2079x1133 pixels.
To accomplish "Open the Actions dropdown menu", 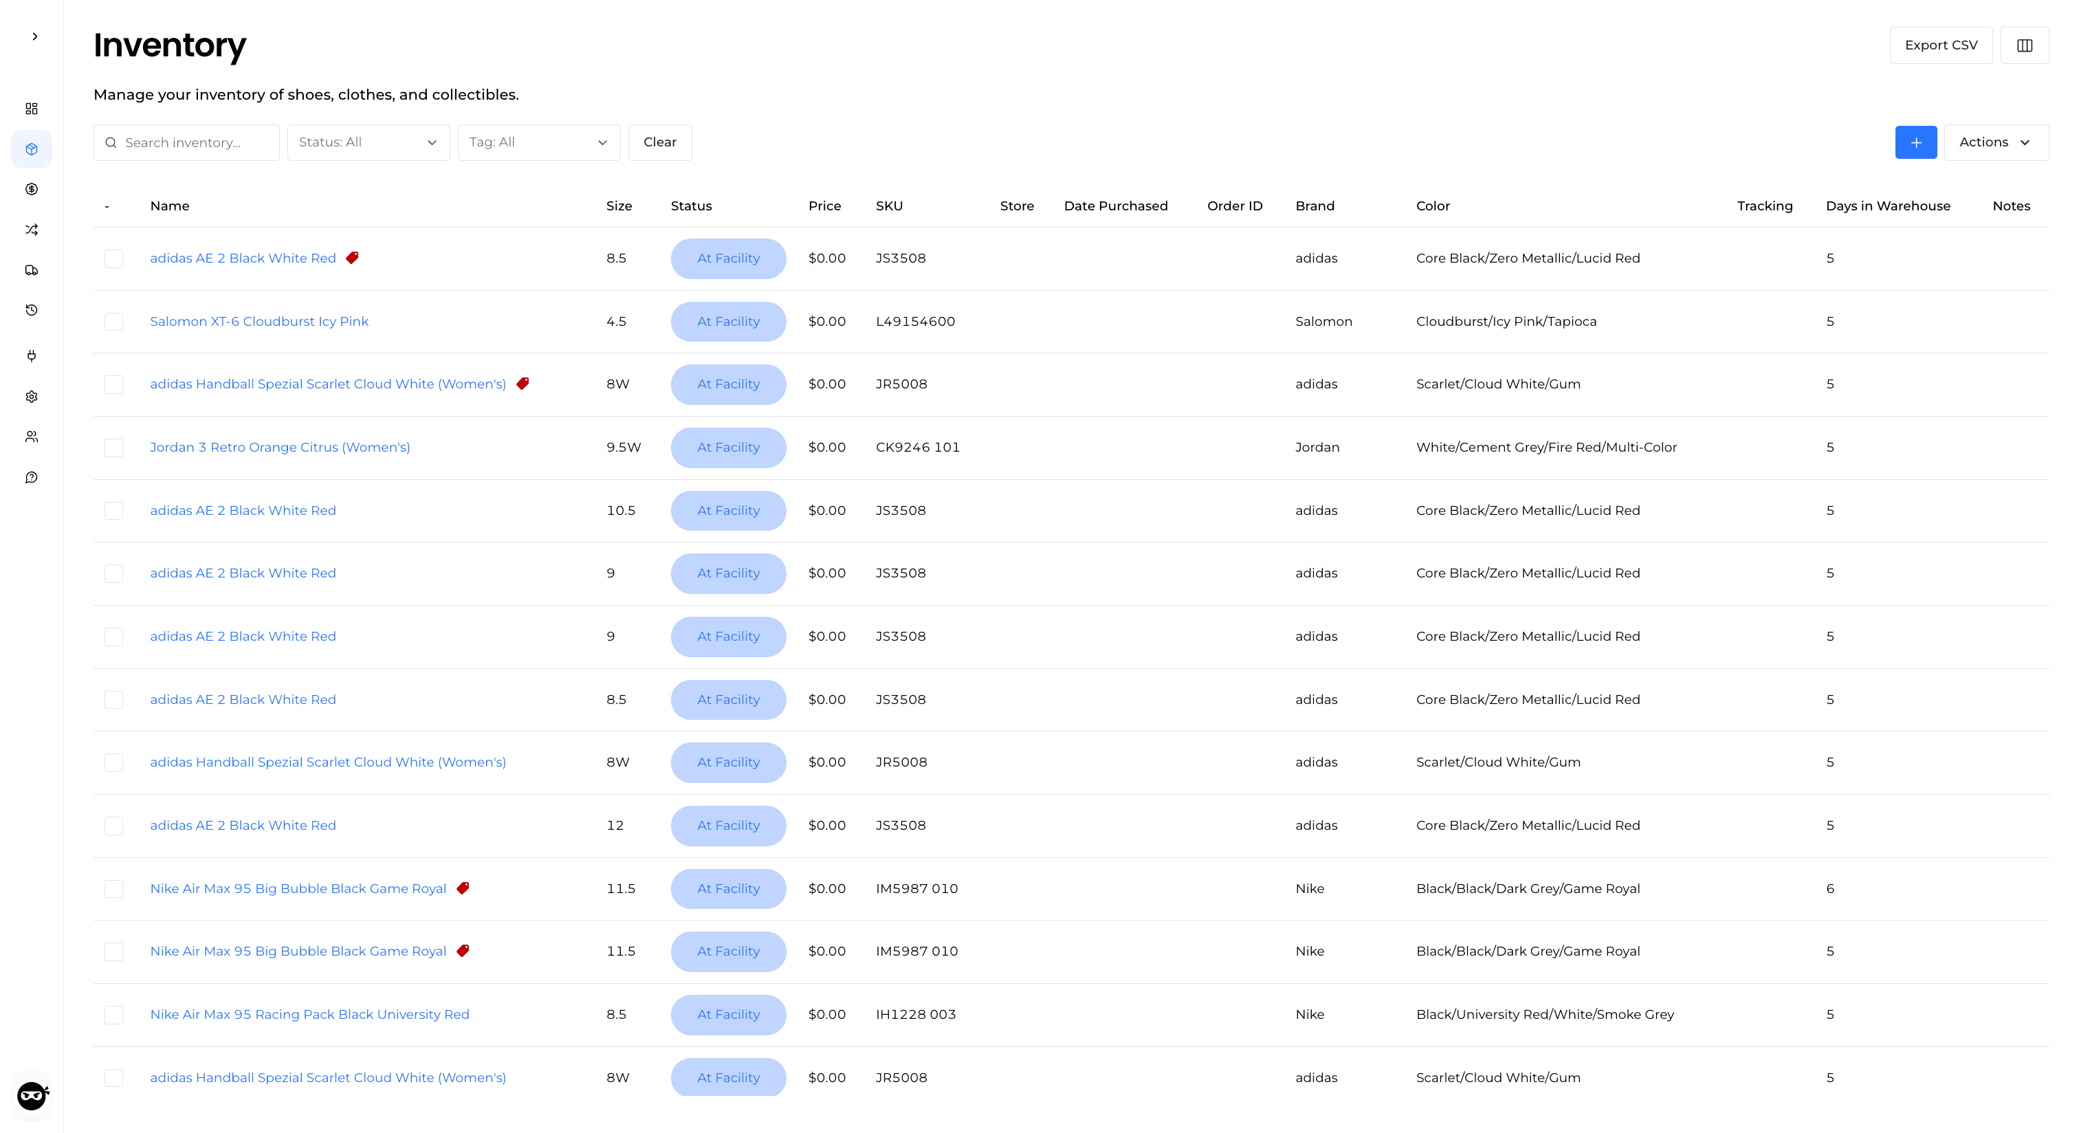I will point(1995,142).
